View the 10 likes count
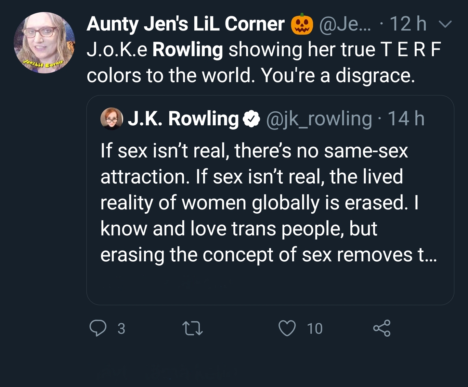Screen dimensions: 468x387 pyautogui.click(x=315, y=329)
